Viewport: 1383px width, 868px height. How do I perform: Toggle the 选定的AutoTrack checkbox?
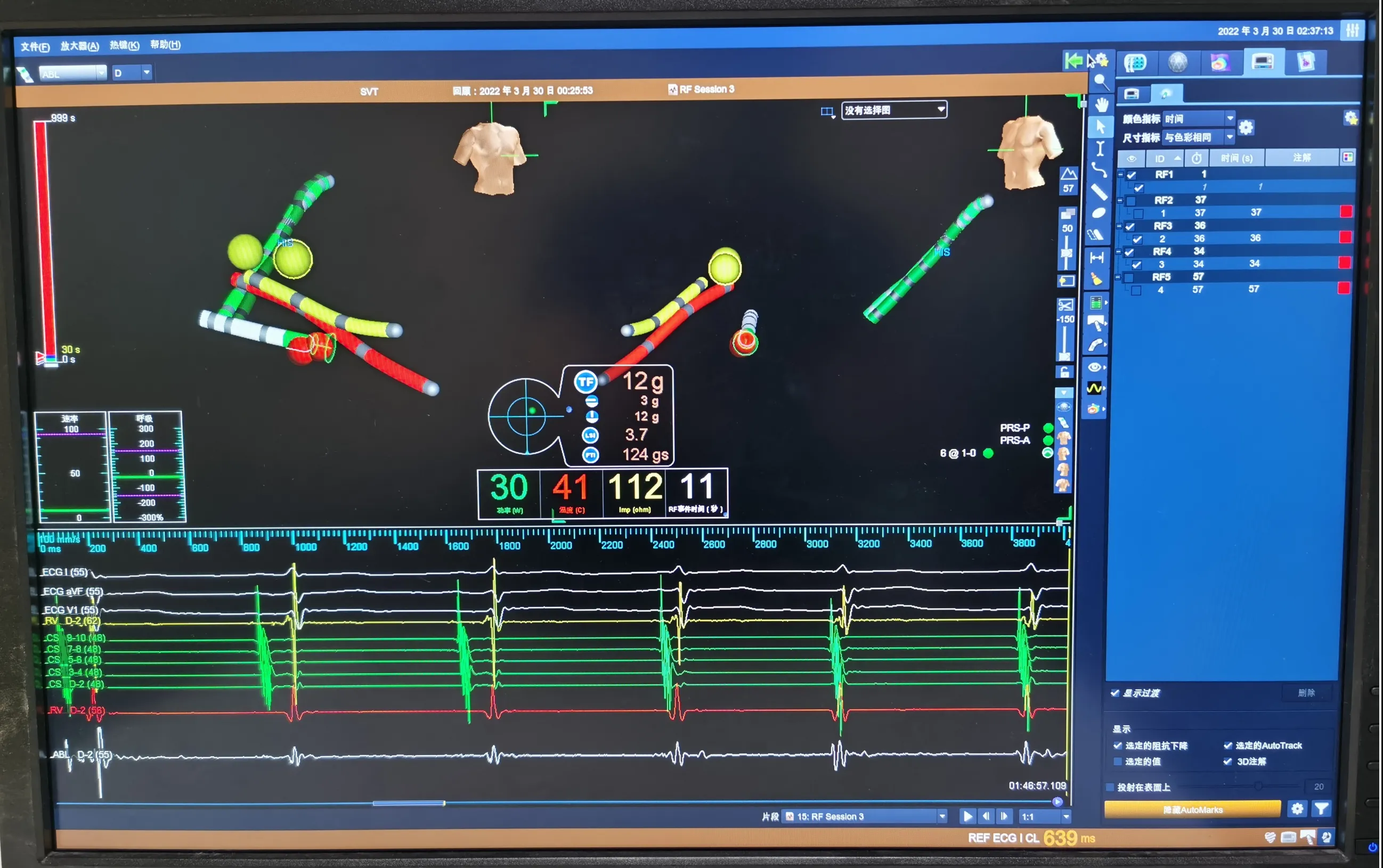click(1228, 745)
